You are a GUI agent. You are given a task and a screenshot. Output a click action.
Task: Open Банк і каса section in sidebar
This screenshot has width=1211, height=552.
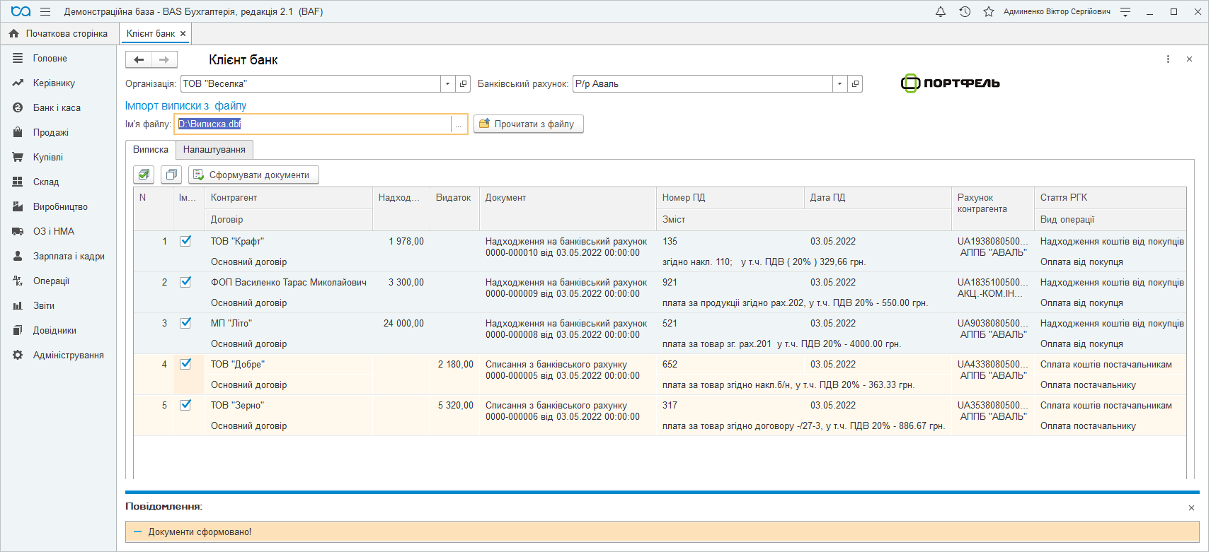(57, 108)
